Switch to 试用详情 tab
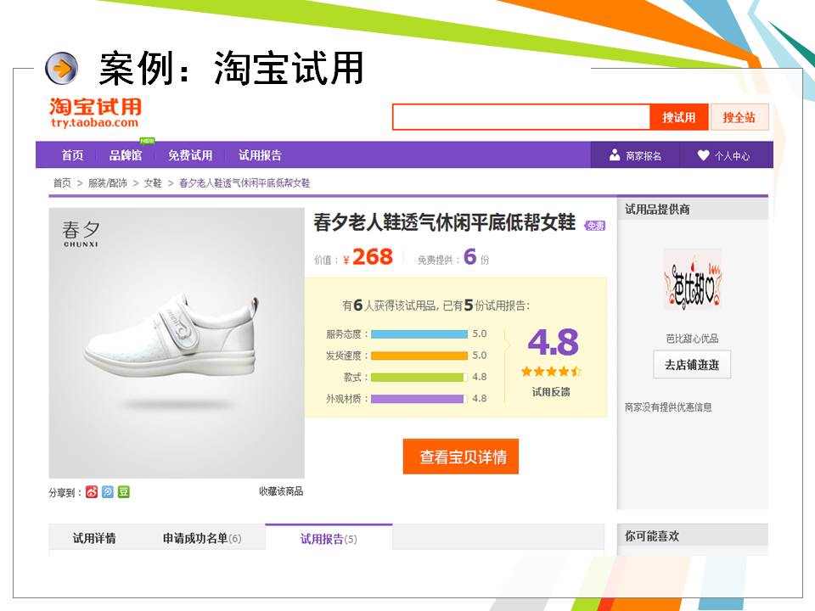 [x=94, y=538]
